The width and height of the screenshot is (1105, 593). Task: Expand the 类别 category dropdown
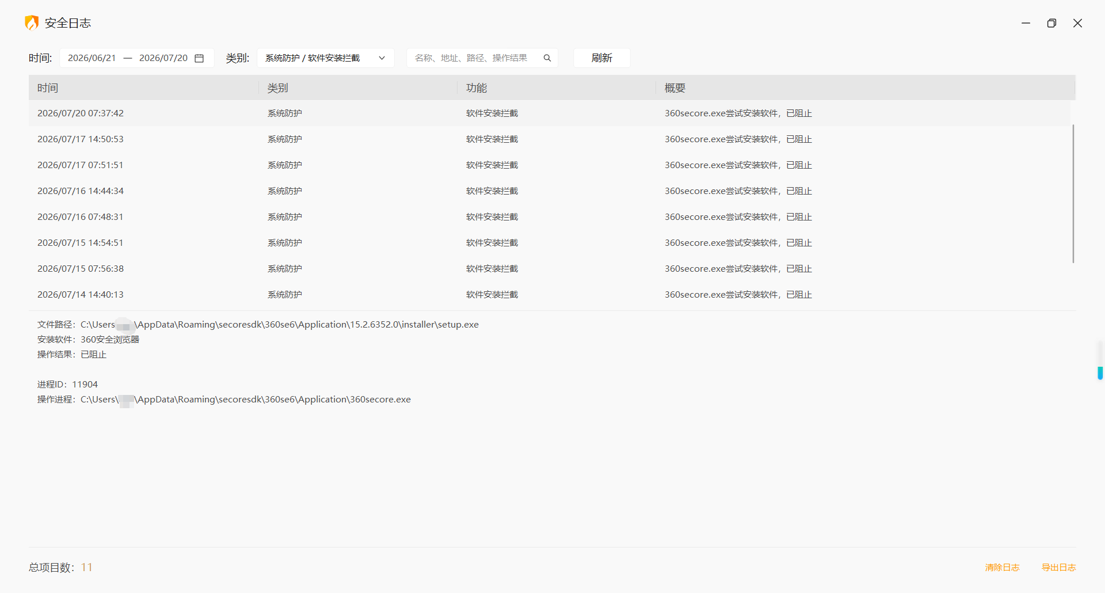point(326,58)
